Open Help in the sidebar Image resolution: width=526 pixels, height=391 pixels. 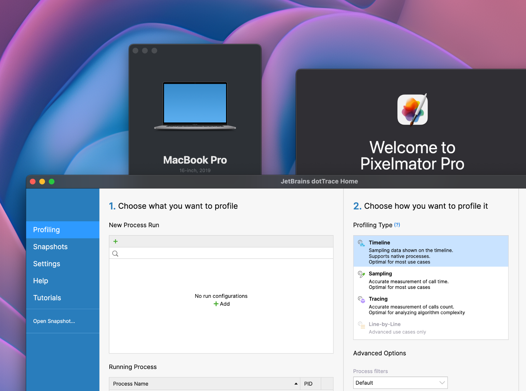63,281
